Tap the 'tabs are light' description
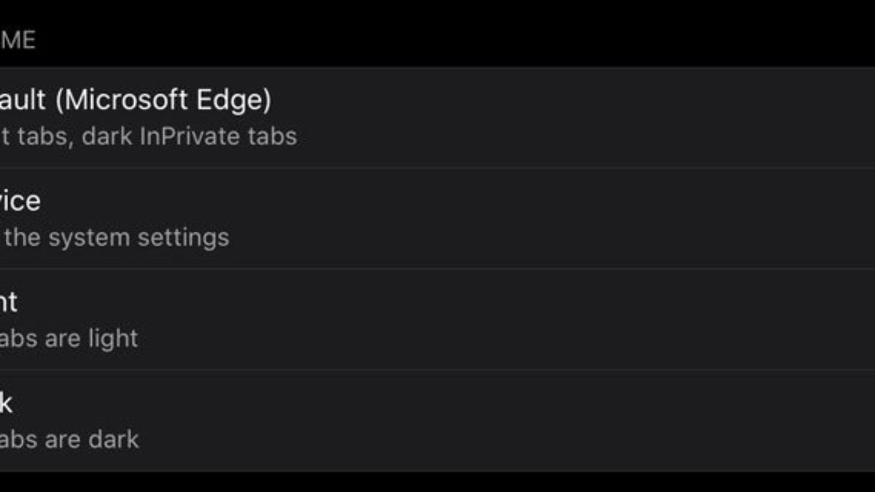875x492 pixels. point(69,338)
